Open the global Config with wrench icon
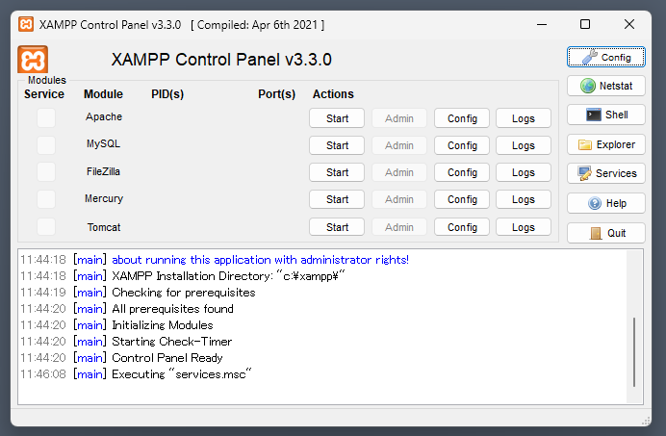The image size is (666, 436). click(x=606, y=57)
